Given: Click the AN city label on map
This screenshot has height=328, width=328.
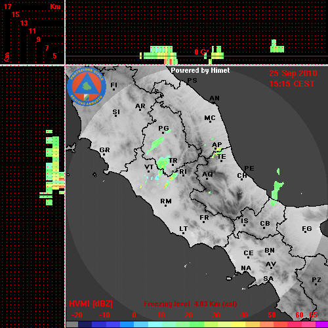Looking at the screenshot, I should tap(215, 98).
